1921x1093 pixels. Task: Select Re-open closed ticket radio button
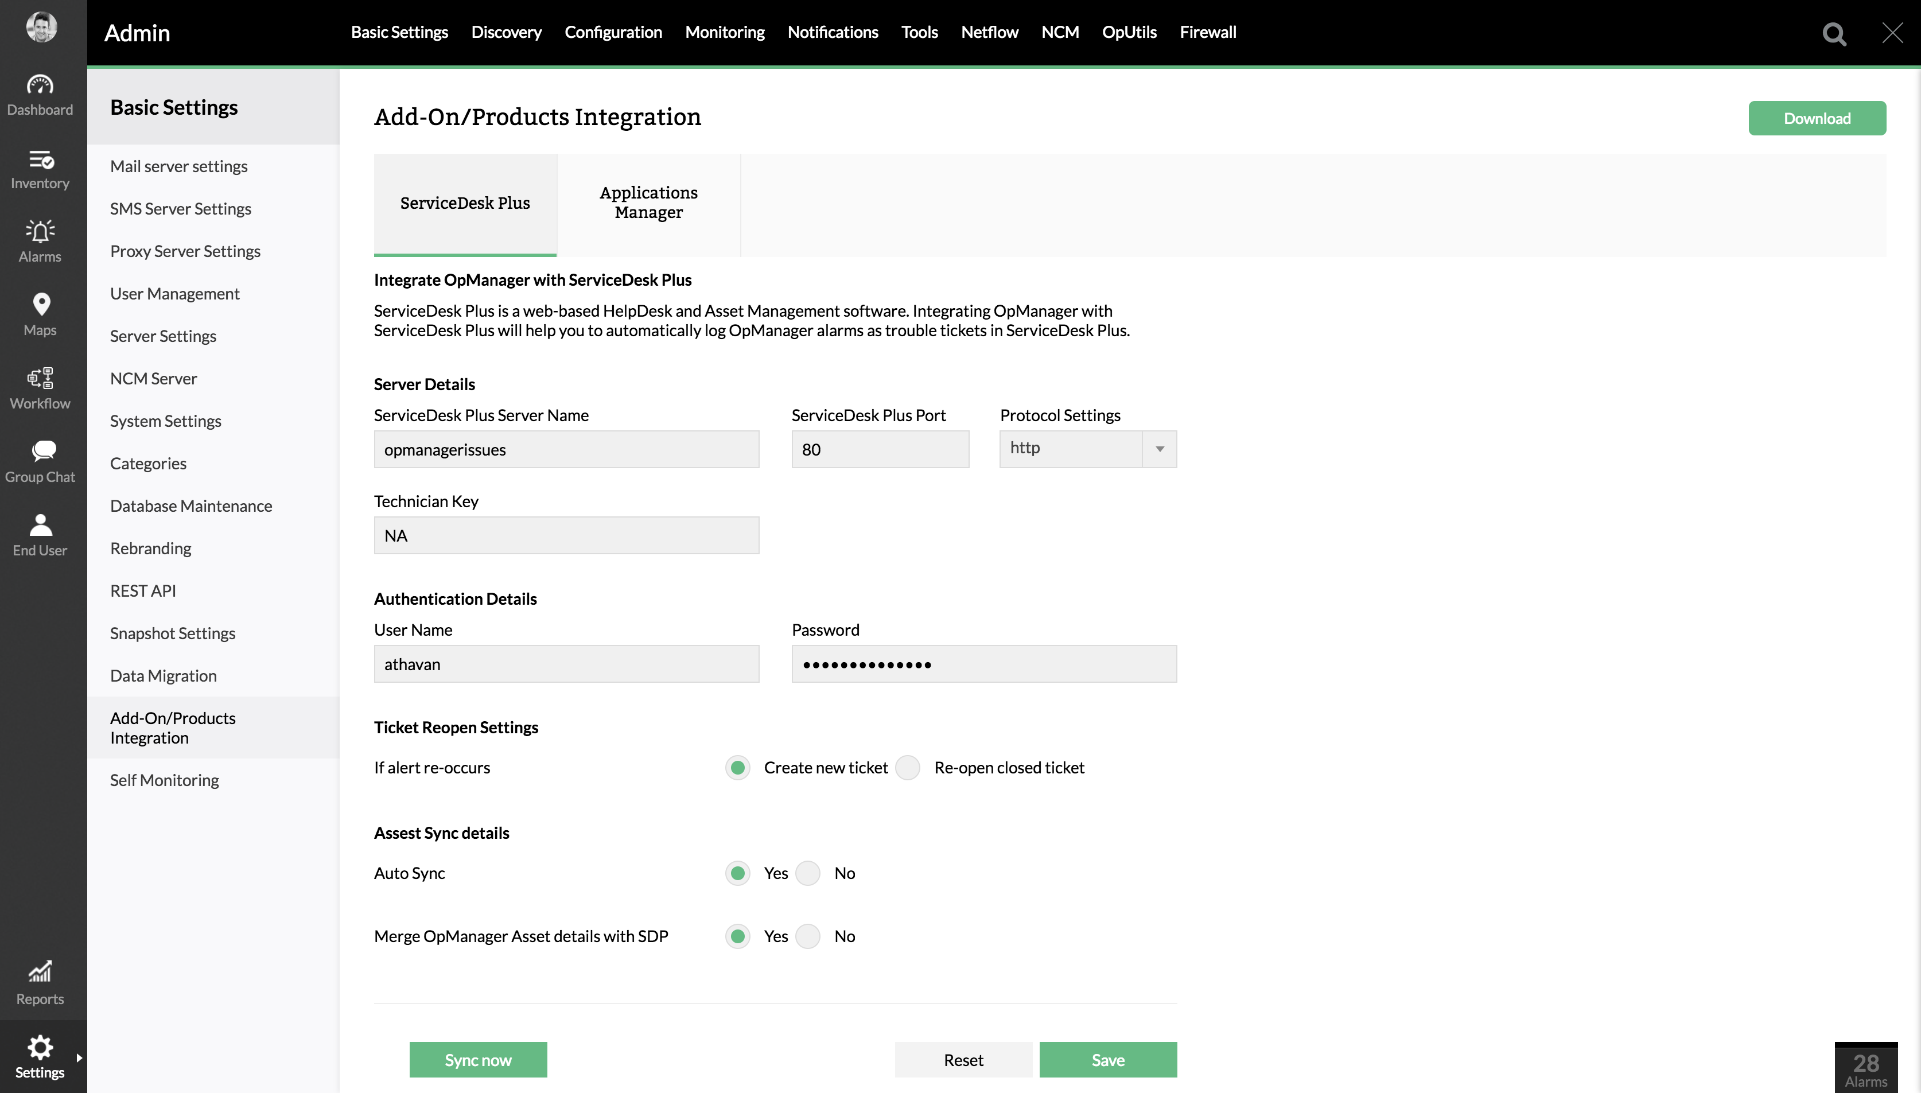pos(908,767)
